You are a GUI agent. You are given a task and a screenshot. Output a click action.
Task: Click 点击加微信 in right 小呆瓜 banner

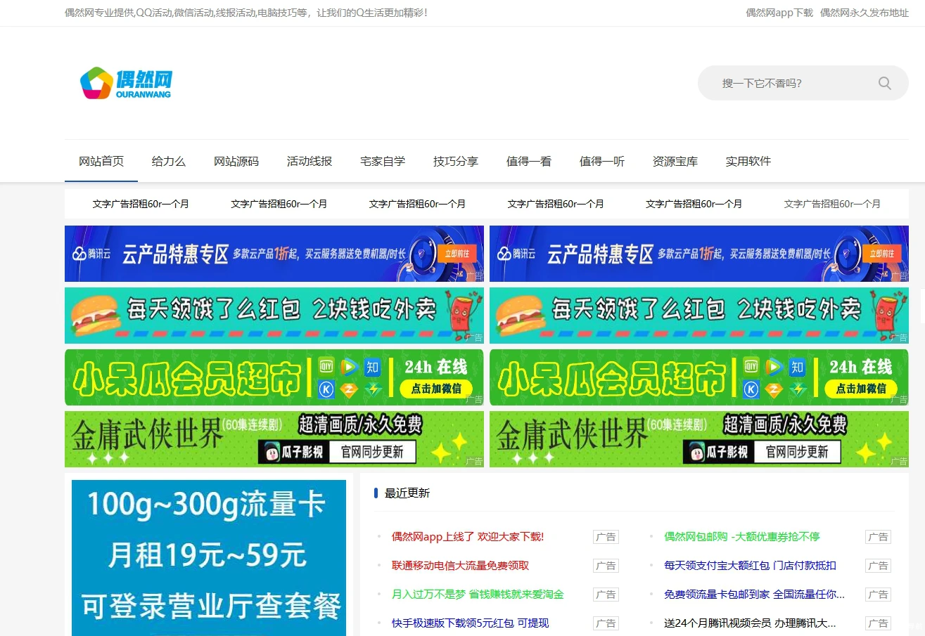(x=861, y=389)
